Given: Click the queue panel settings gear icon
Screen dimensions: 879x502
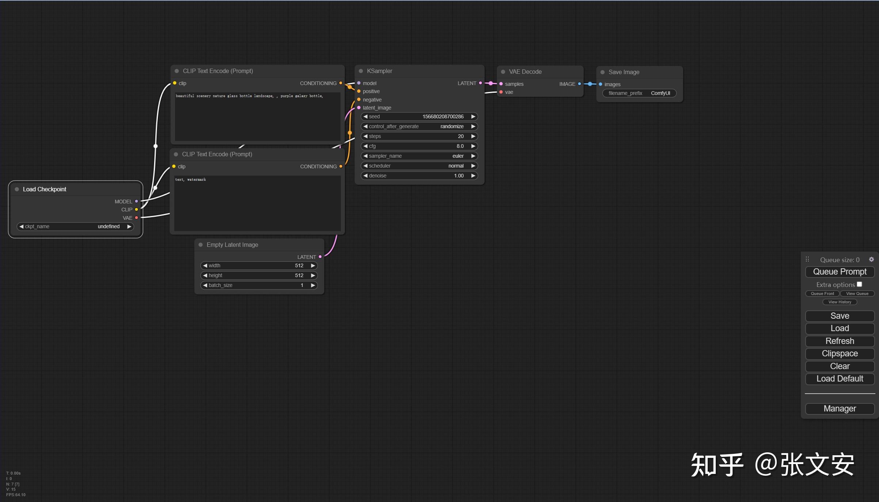Looking at the screenshot, I should pos(871,259).
